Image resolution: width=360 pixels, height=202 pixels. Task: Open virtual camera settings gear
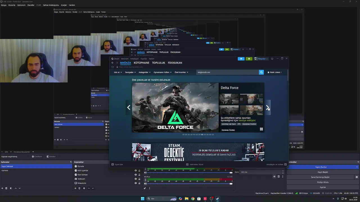(357, 177)
